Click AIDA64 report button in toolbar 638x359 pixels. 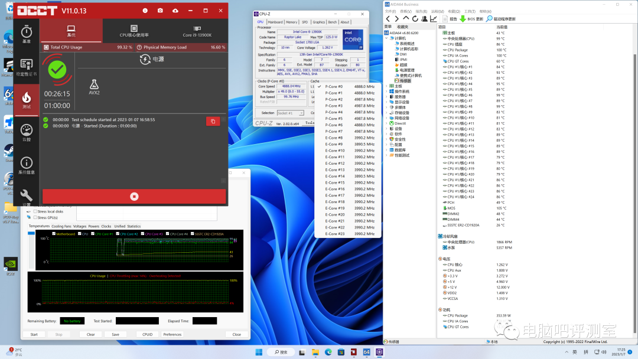click(x=450, y=19)
